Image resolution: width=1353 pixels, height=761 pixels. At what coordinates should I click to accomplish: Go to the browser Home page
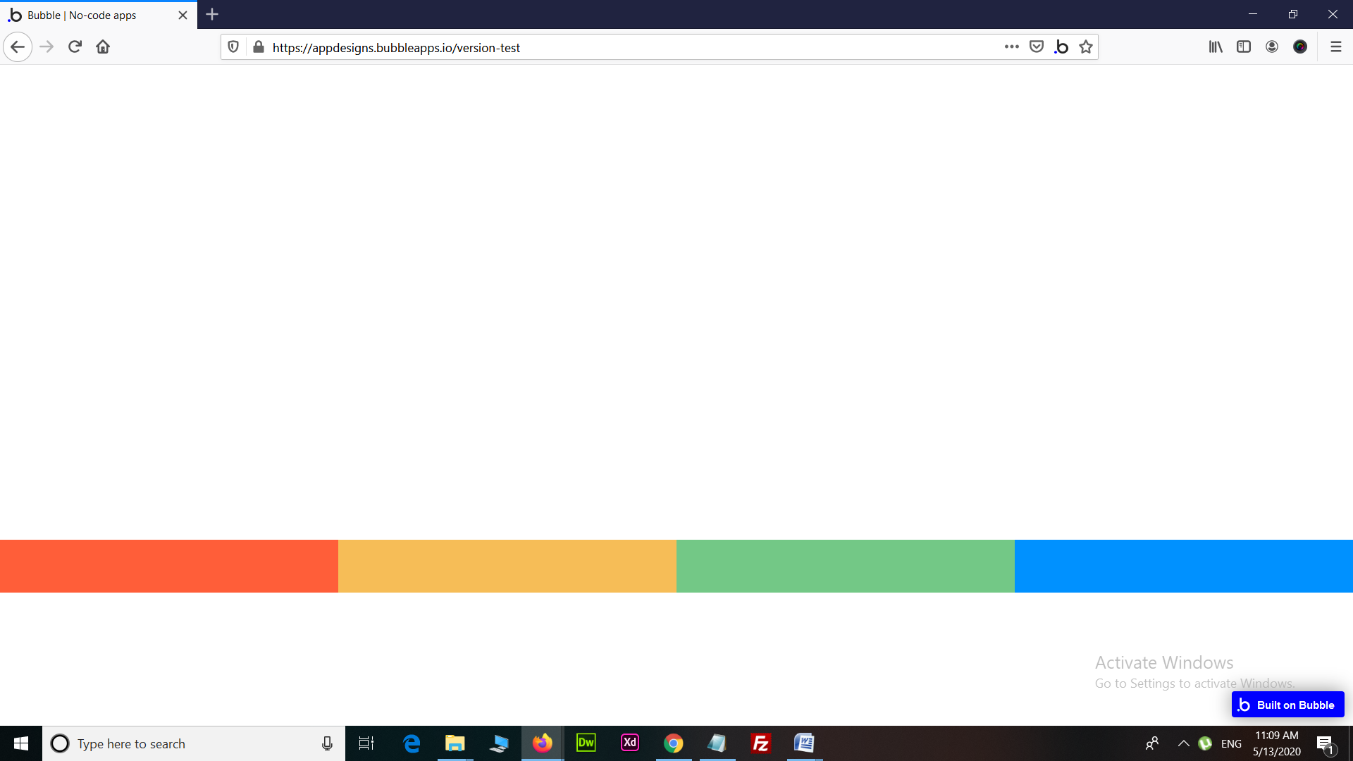(103, 47)
